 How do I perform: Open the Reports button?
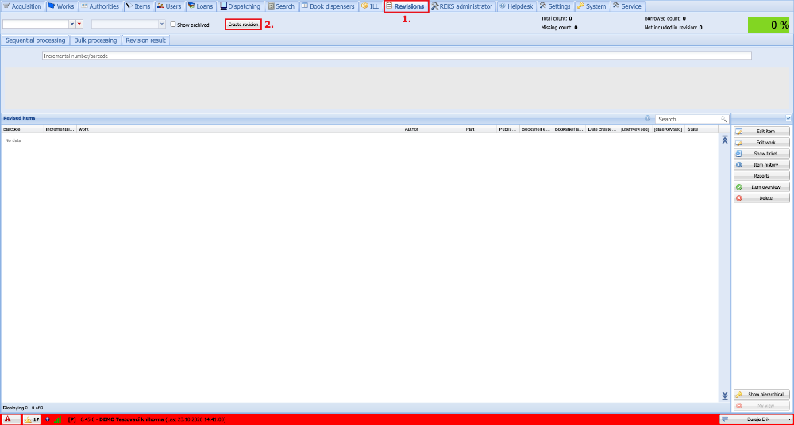761,176
